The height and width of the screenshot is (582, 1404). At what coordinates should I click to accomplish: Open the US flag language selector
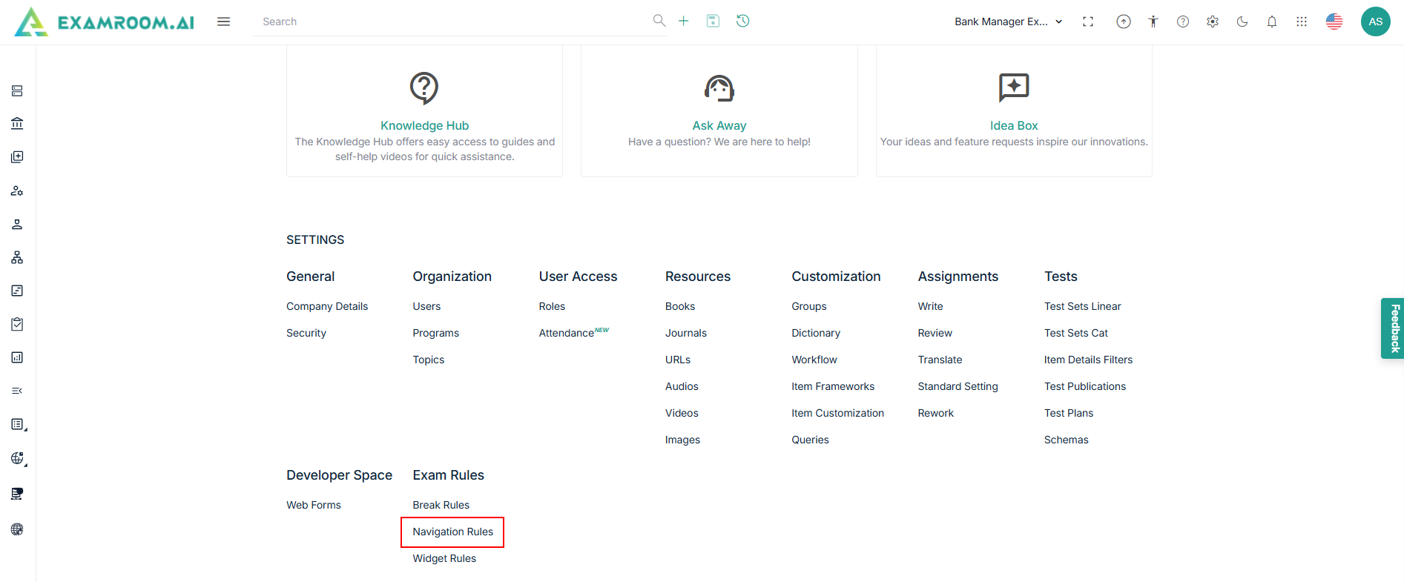1334,22
